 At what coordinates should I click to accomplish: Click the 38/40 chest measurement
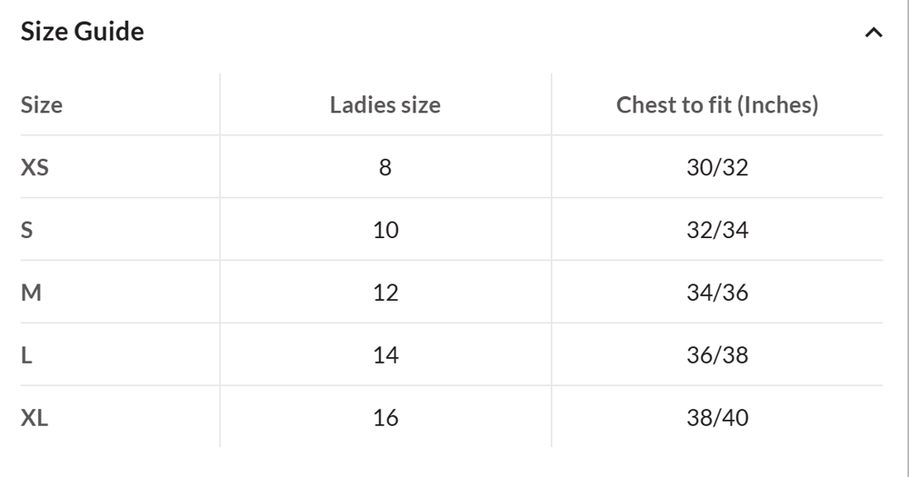click(x=717, y=418)
